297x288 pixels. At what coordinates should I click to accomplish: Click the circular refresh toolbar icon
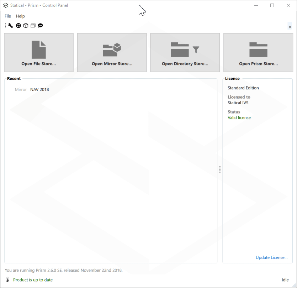pos(18,26)
